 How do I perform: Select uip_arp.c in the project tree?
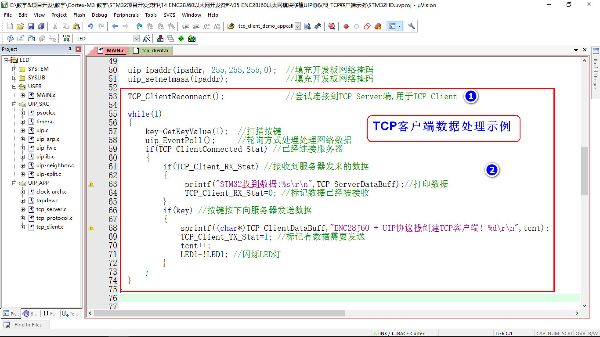coord(48,139)
